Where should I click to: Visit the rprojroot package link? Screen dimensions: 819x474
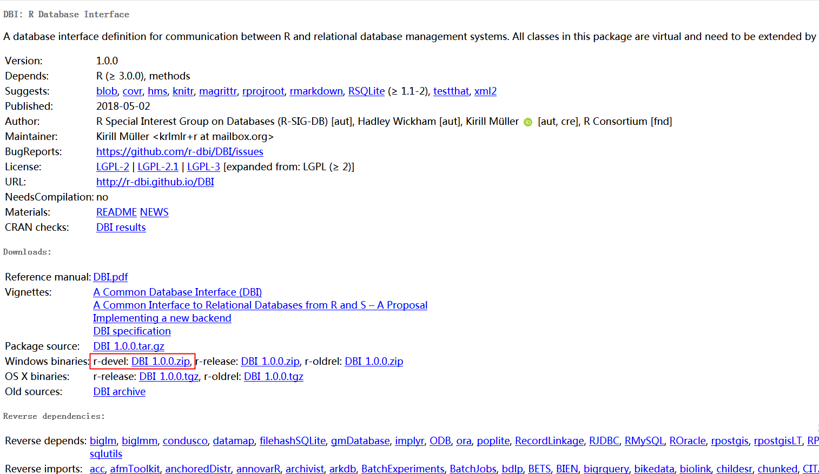[x=263, y=91]
